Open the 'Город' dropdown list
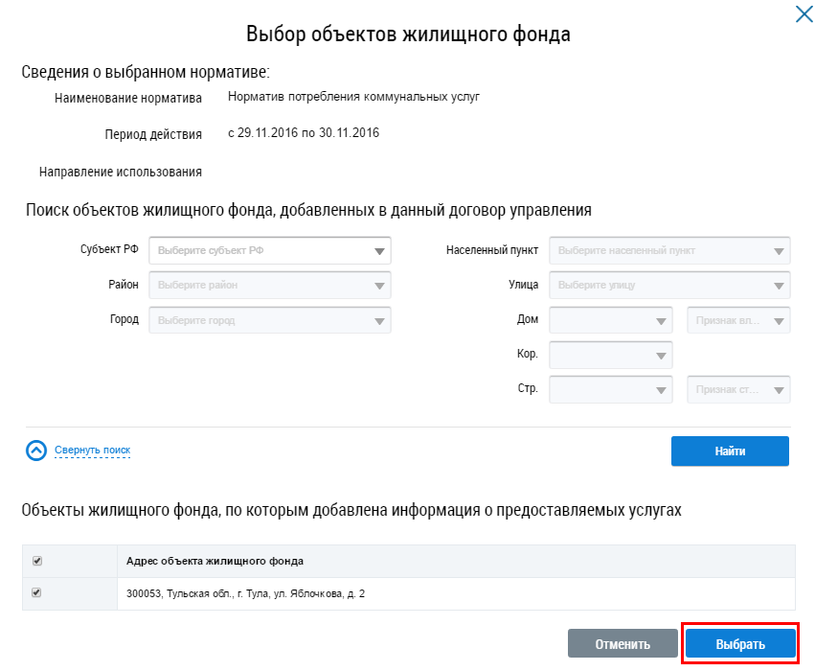815x671 pixels. tap(270, 319)
